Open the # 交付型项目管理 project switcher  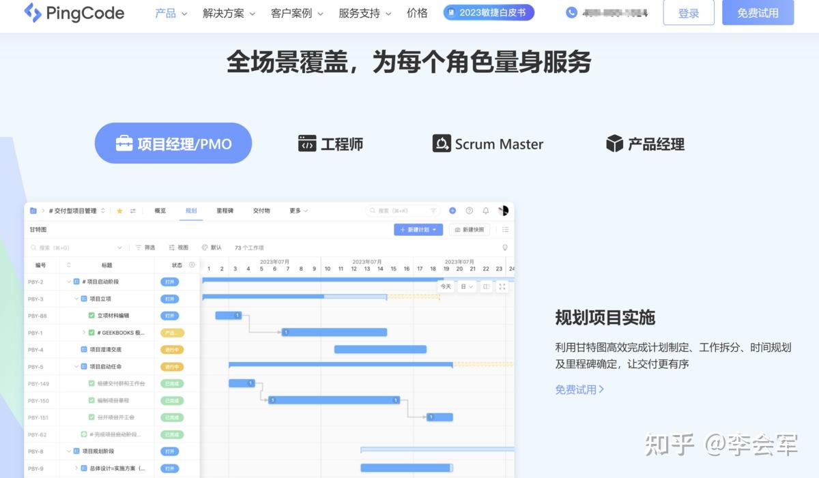[x=77, y=211]
